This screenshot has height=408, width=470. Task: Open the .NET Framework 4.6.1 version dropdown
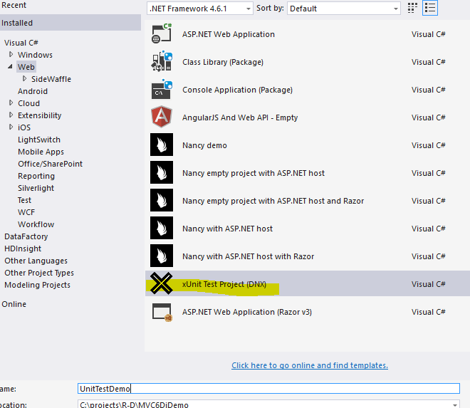point(200,9)
